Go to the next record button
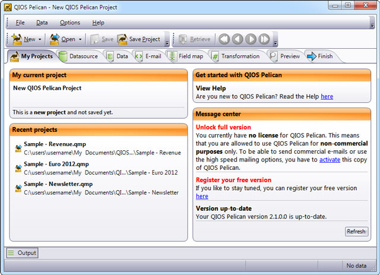This screenshot has height=275, width=380. pyautogui.click(x=251, y=39)
